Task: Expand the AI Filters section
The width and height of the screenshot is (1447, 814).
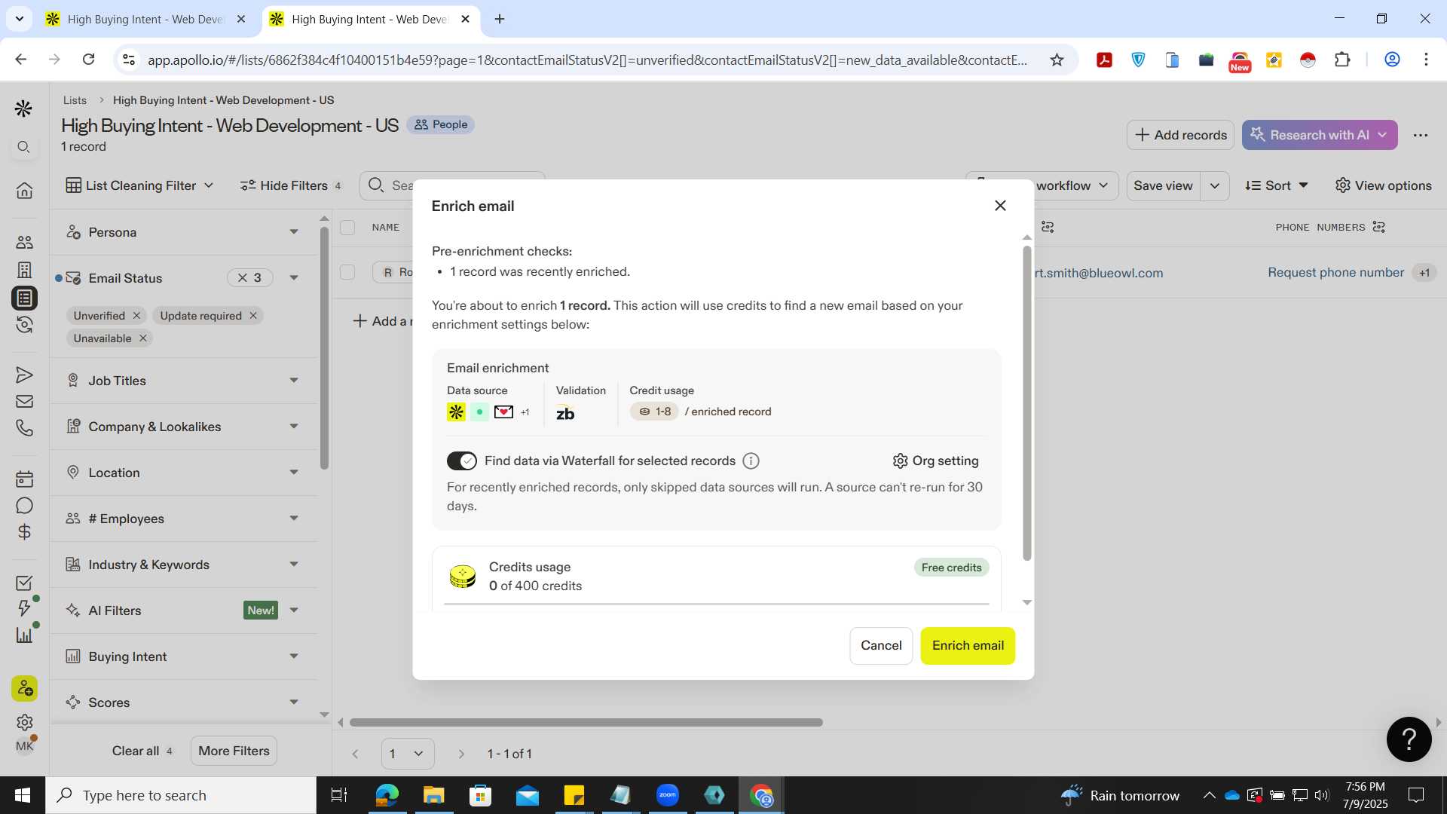Action: point(294,610)
